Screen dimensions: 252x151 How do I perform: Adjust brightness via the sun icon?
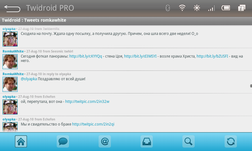tap(197, 8)
